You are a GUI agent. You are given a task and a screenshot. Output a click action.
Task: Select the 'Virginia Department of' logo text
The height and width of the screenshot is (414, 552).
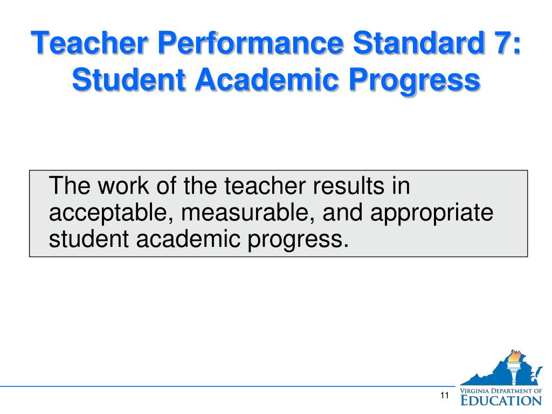click(x=501, y=391)
